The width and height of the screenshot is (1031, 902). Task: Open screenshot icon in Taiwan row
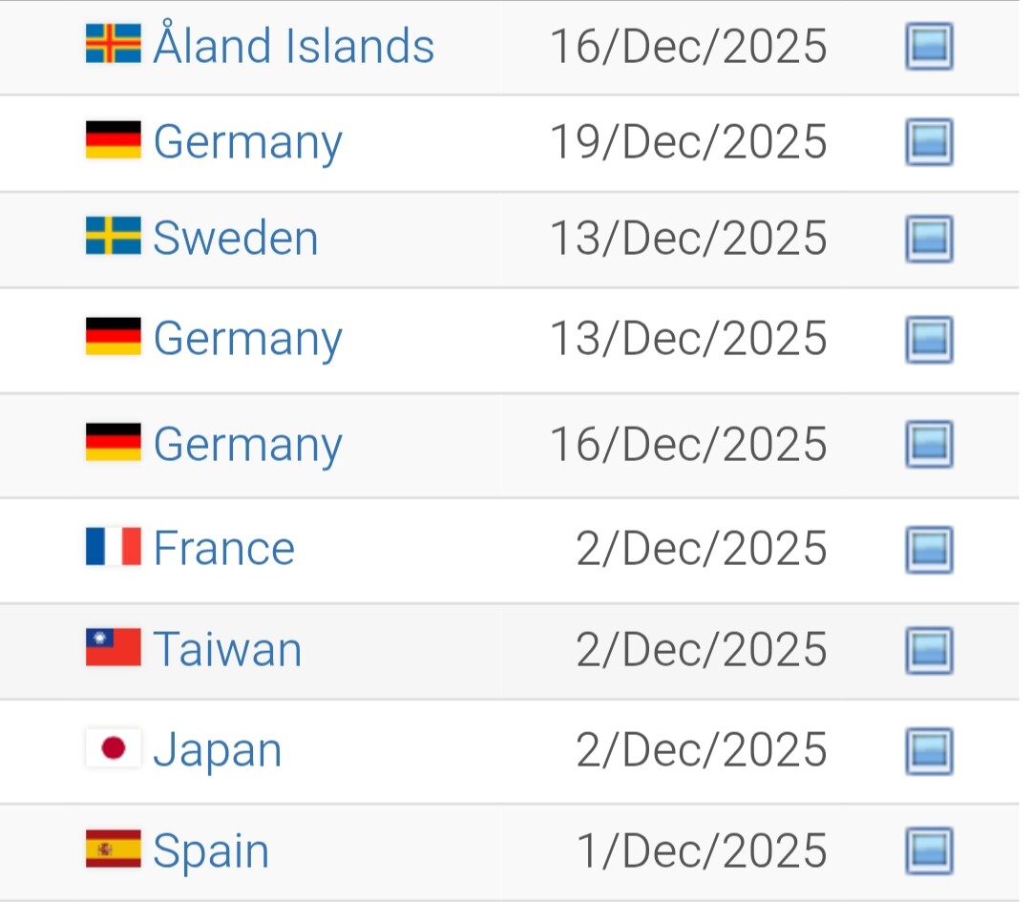(x=928, y=650)
